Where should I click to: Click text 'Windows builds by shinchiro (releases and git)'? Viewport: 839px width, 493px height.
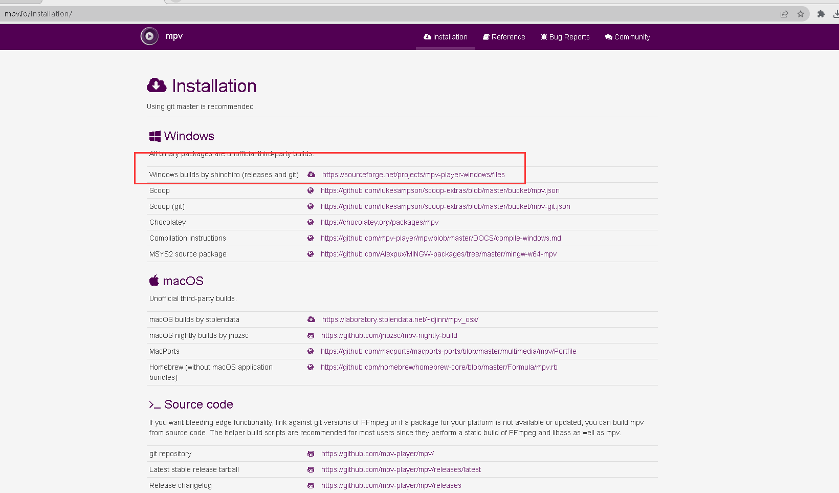tap(224, 175)
